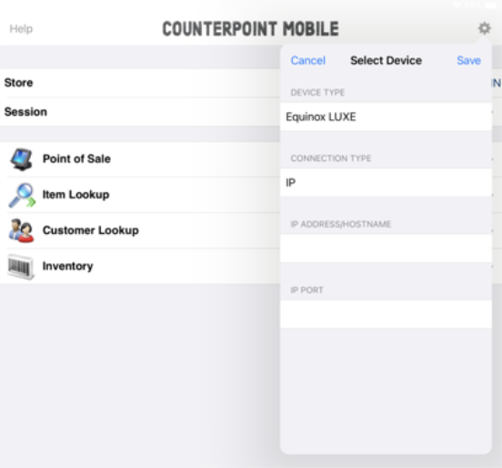Image resolution: width=502 pixels, height=468 pixels.
Task: Select the Store row
Action: point(140,83)
